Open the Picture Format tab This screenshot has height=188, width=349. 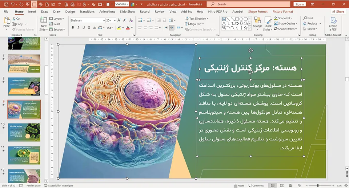pos(283,11)
